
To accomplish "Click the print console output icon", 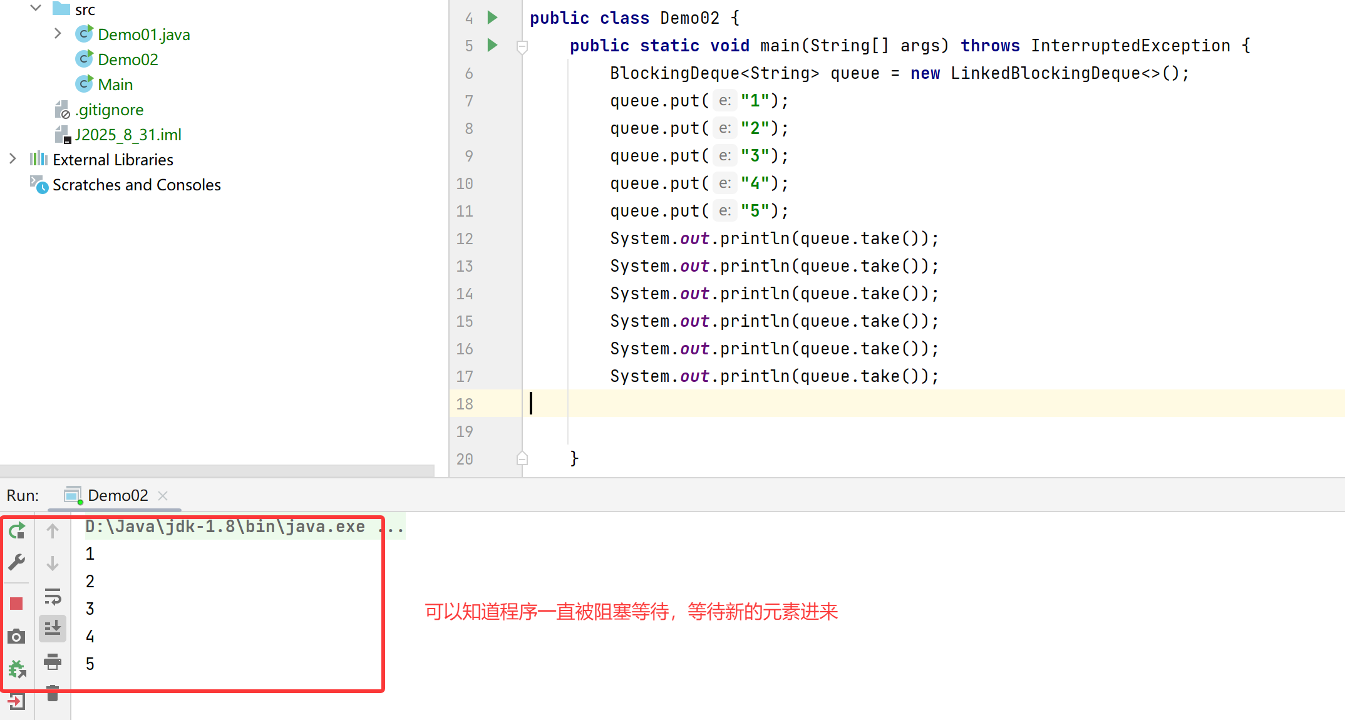I will [53, 661].
